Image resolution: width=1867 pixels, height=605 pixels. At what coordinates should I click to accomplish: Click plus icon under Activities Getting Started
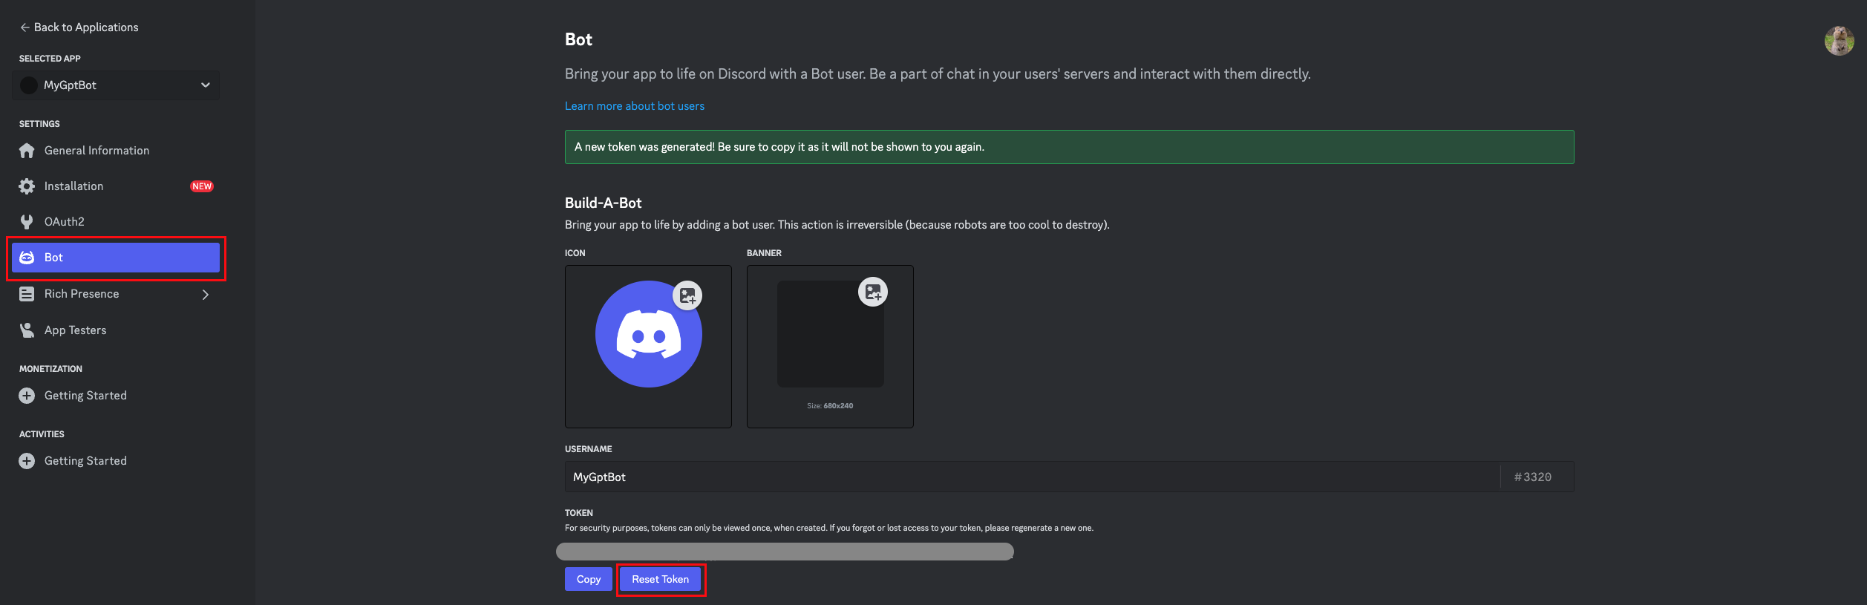tap(27, 461)
